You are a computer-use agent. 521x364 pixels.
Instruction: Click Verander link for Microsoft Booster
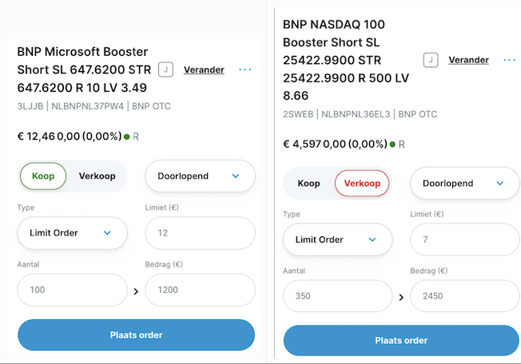pyautogui.click(x=204, y=69)
